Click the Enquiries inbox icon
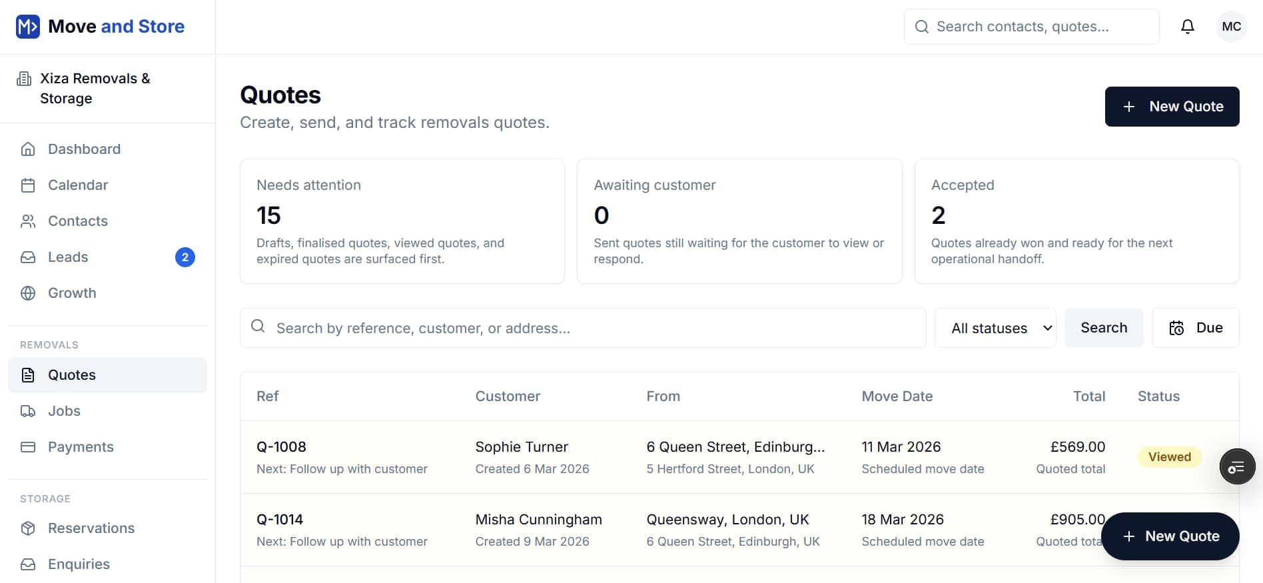 [28, 564]
